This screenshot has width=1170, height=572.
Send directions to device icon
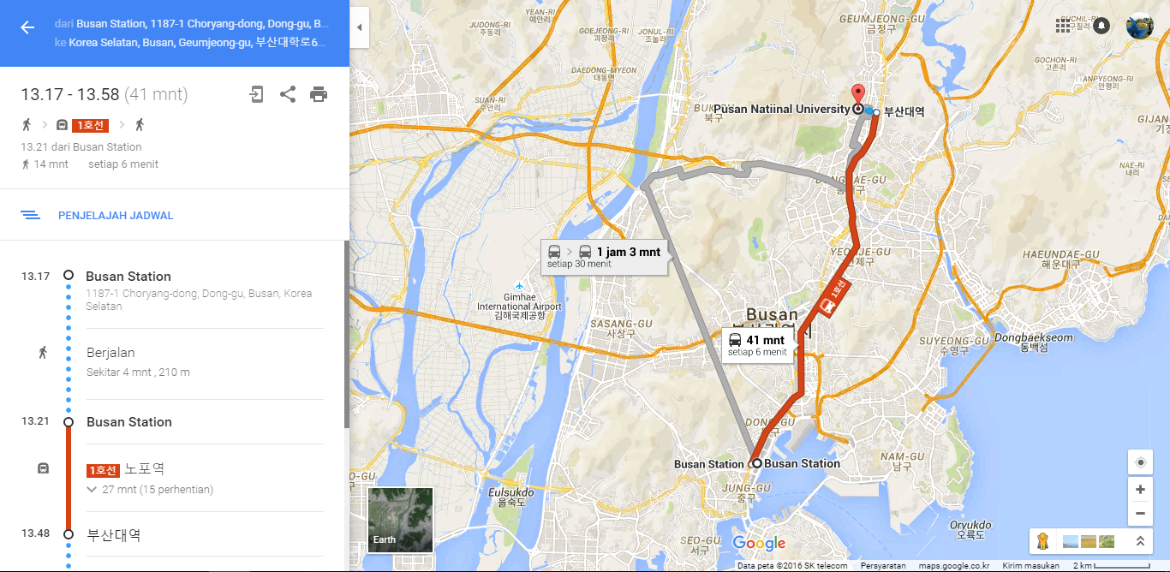pos(256,94)
